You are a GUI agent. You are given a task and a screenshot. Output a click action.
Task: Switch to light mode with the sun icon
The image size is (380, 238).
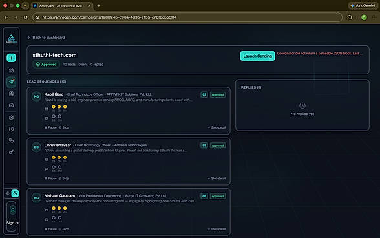8,193
